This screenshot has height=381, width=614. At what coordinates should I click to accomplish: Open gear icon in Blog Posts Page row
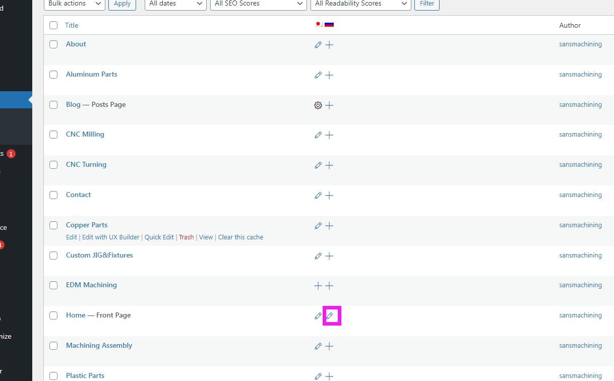318,105
